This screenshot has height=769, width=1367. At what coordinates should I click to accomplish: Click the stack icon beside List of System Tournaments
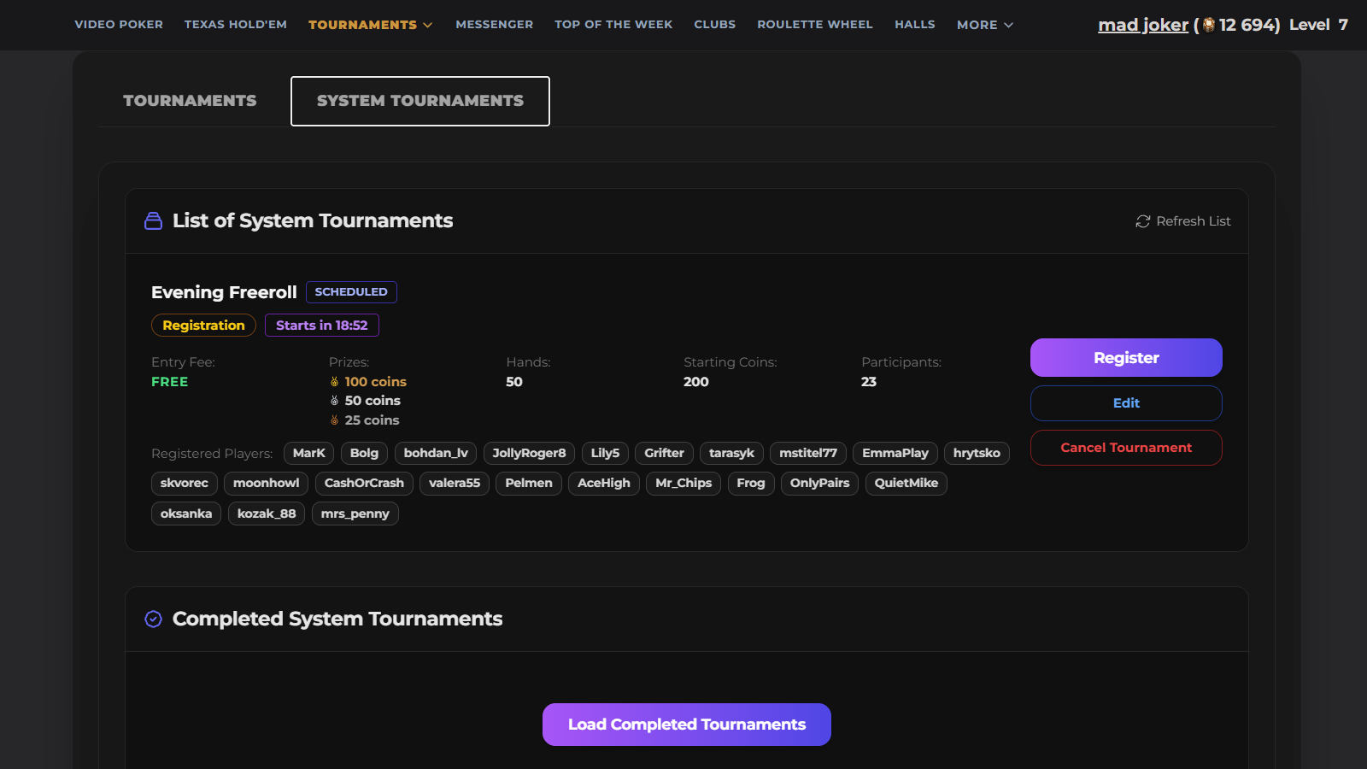click(154, 221)
